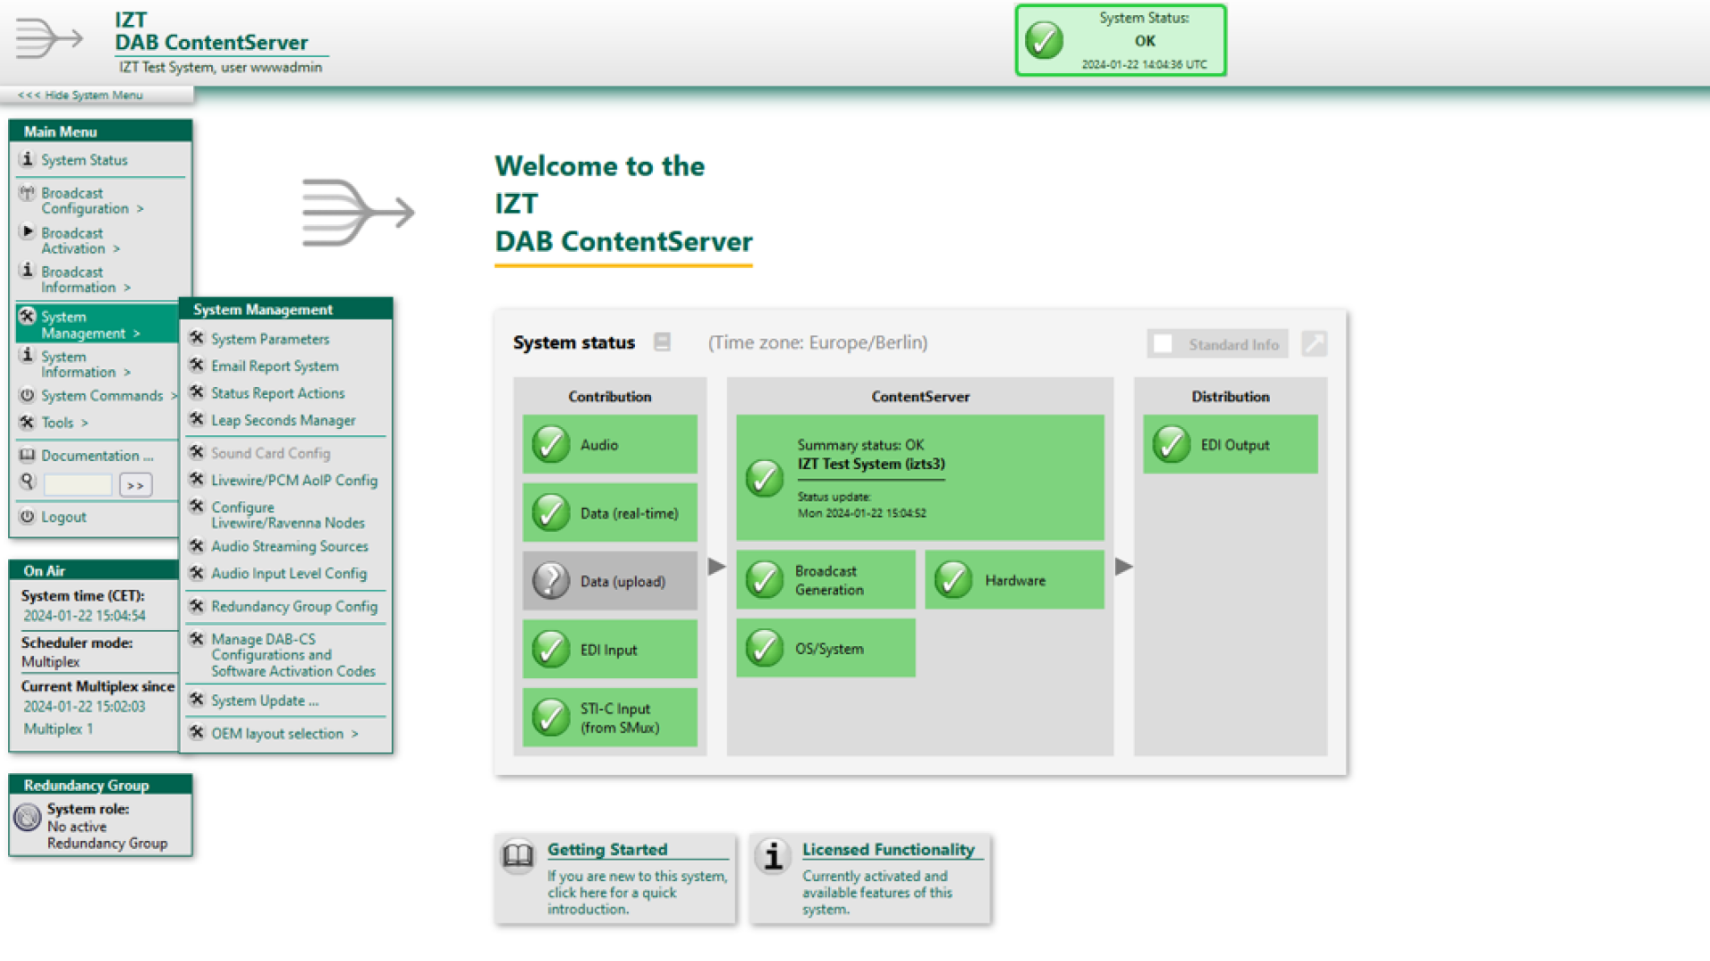Collapse the System status panel icon
Image resolution: width=1710 pixels, height=961 pixels.
[662, 342]
